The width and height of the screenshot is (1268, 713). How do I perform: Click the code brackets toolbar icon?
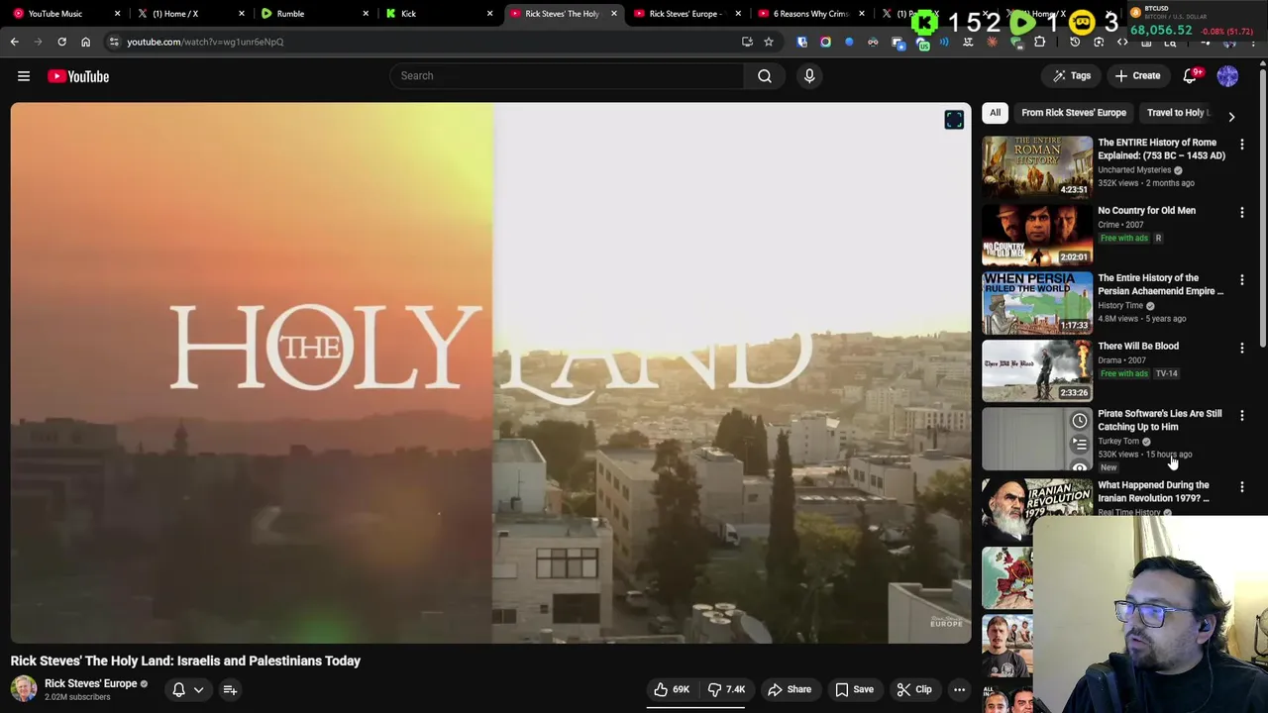pos(1122,42)
